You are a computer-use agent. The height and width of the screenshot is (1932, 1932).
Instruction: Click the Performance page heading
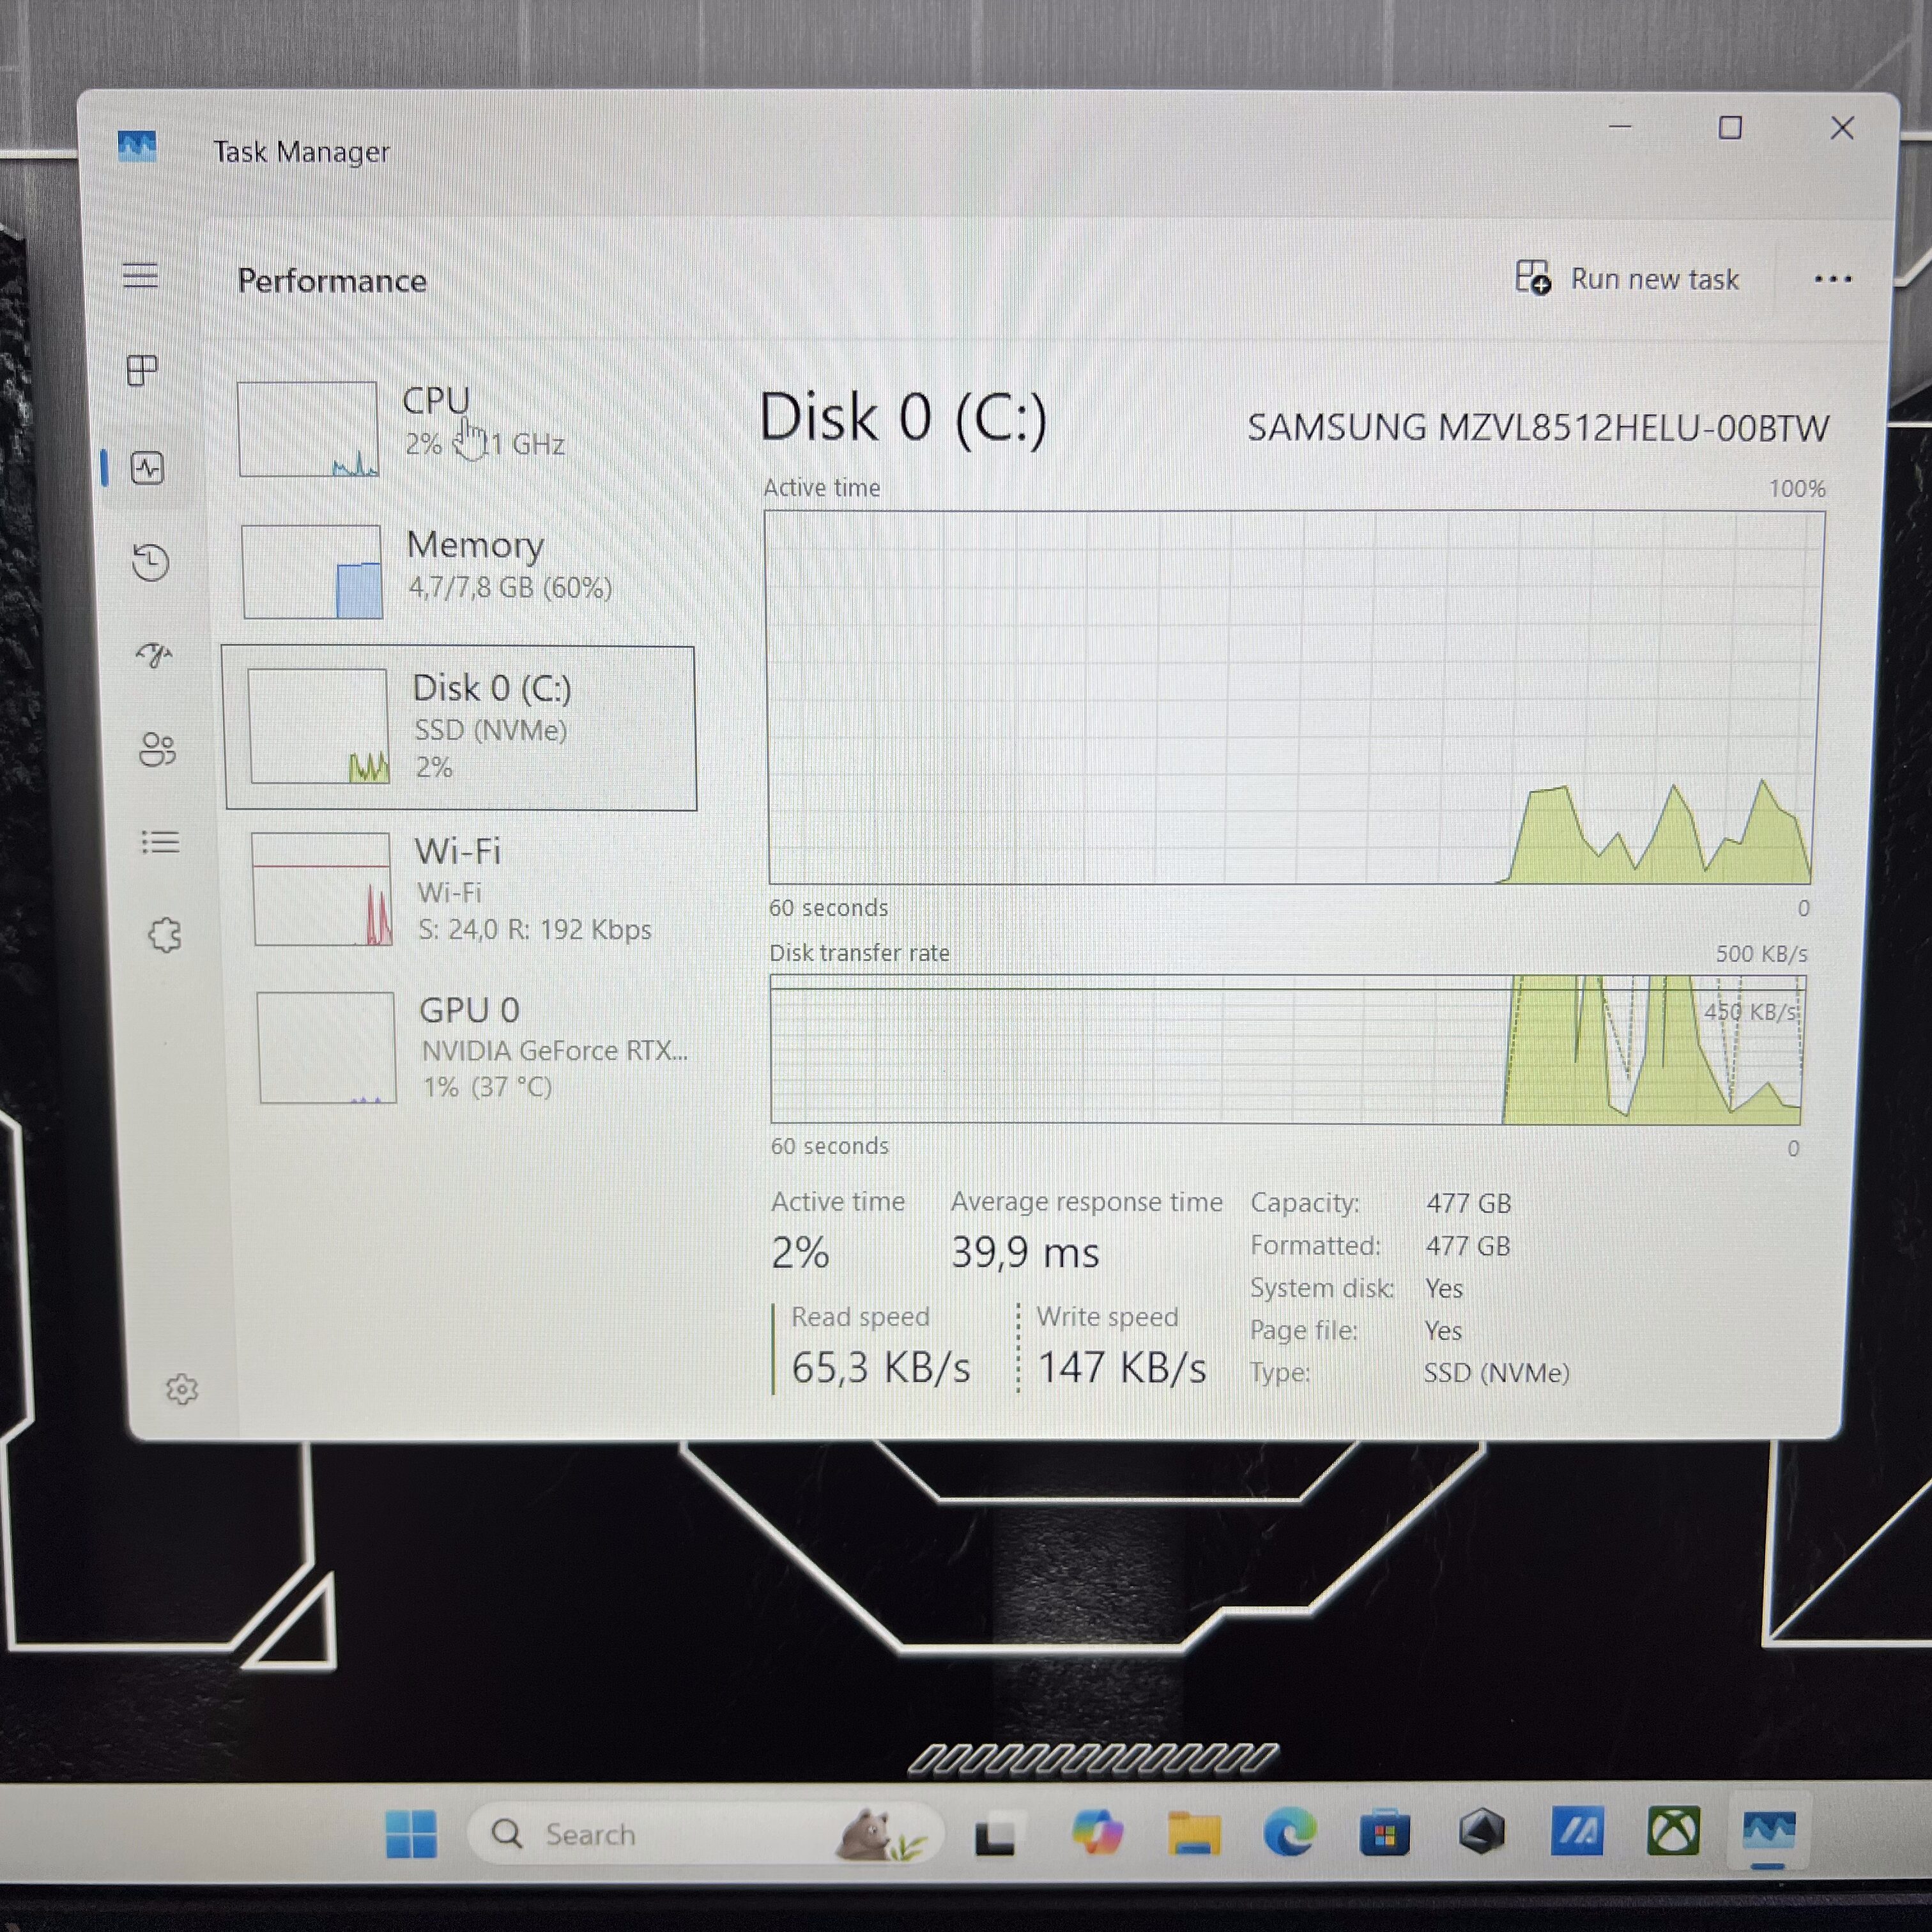tap(332, 280)
